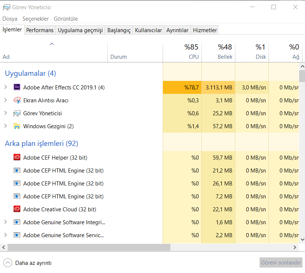The image size is (305, 273).
Task: Switch to the Ayrıntılar tab
Action: pos(177,30)
